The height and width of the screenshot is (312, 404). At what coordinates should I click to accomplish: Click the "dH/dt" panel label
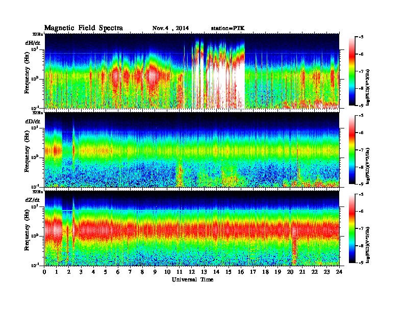click(33, 43)
